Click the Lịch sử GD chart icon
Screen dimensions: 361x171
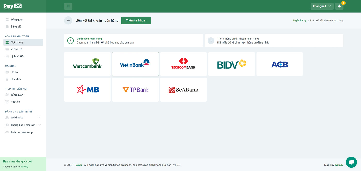(x=7, y=56)
